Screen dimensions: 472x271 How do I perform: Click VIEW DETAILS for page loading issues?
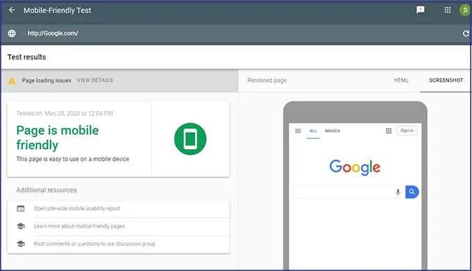95,80
